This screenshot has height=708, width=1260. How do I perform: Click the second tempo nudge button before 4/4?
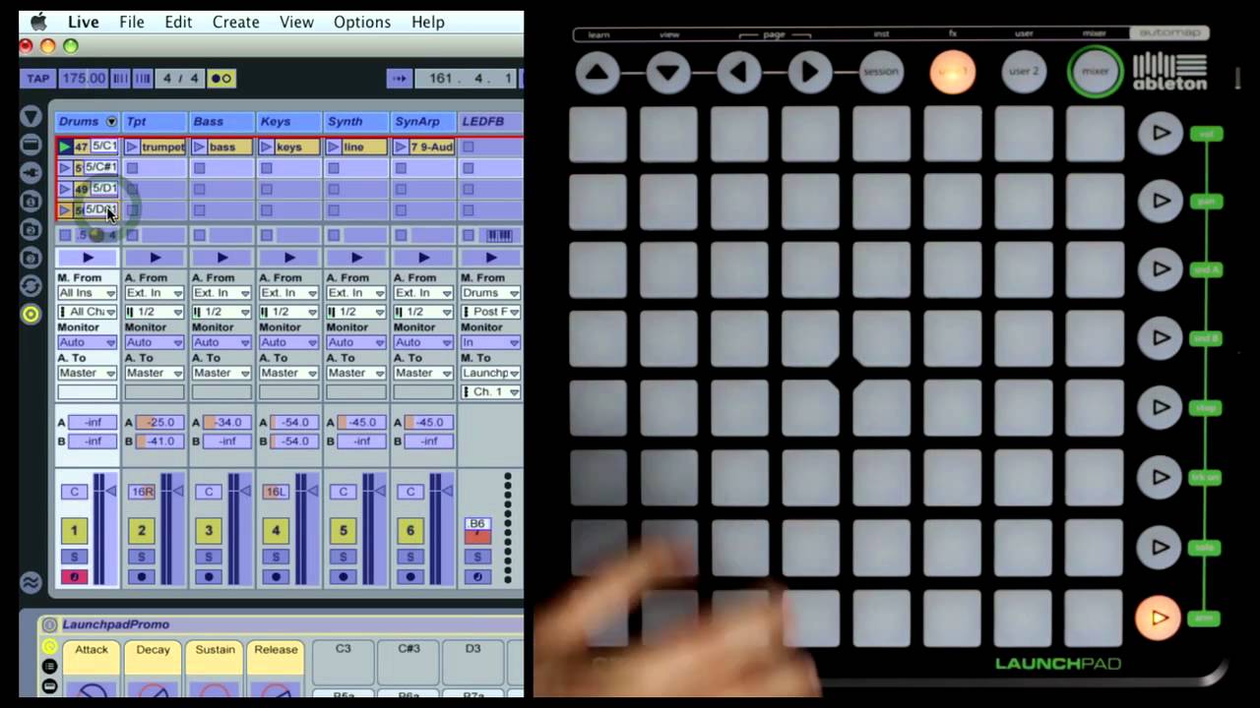click(143, 78)
